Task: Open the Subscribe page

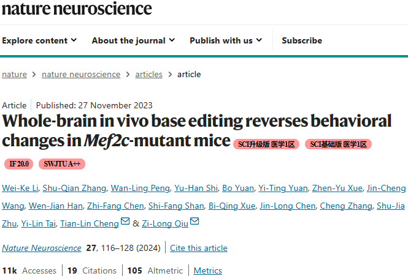Action: [x=302, y=40]
